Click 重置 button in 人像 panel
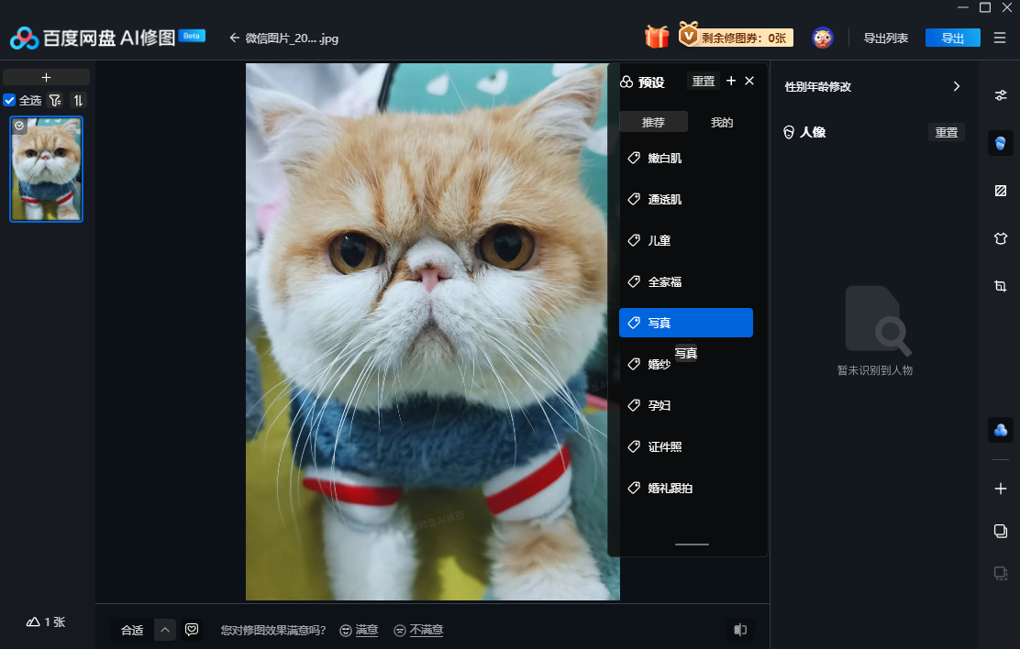This screenshot has height=649, width=1020. [946, 132]
